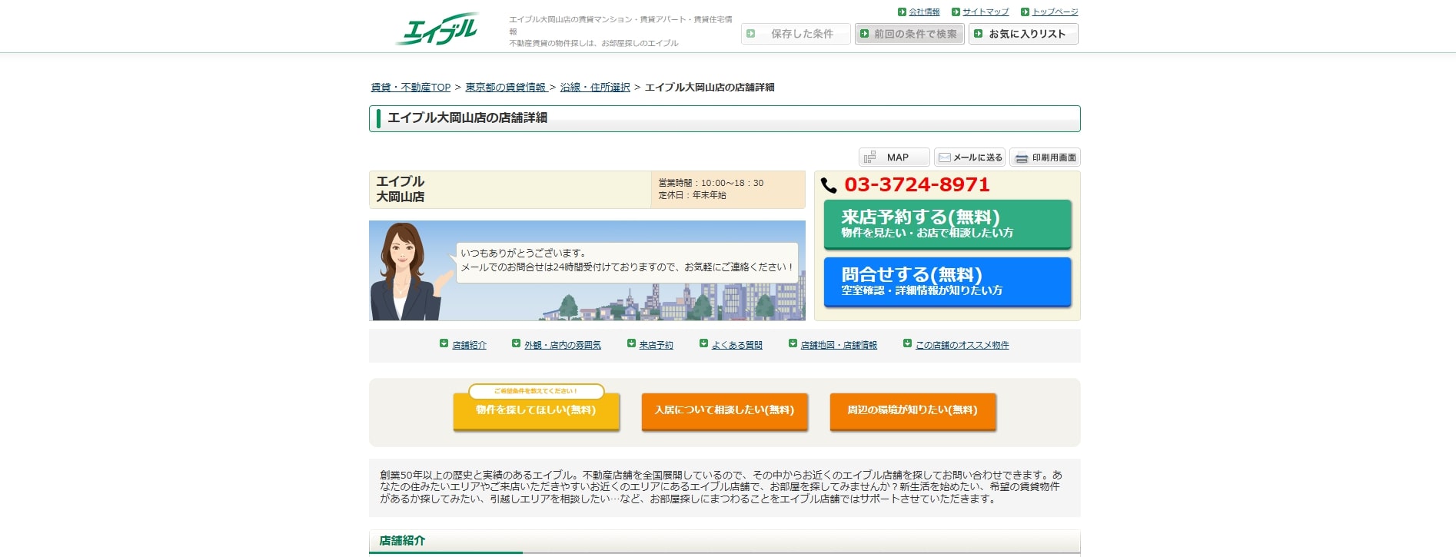The width and height of the screenshot is (1456, 557).
Task: Open 保存した条件 saved conditions
Action: point(796,34)
